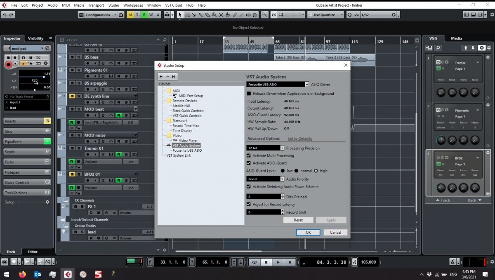Click the add track plus icon in track list
Image resolution: width=495 pixels, height=280 pixels.
tap(158, 40)
